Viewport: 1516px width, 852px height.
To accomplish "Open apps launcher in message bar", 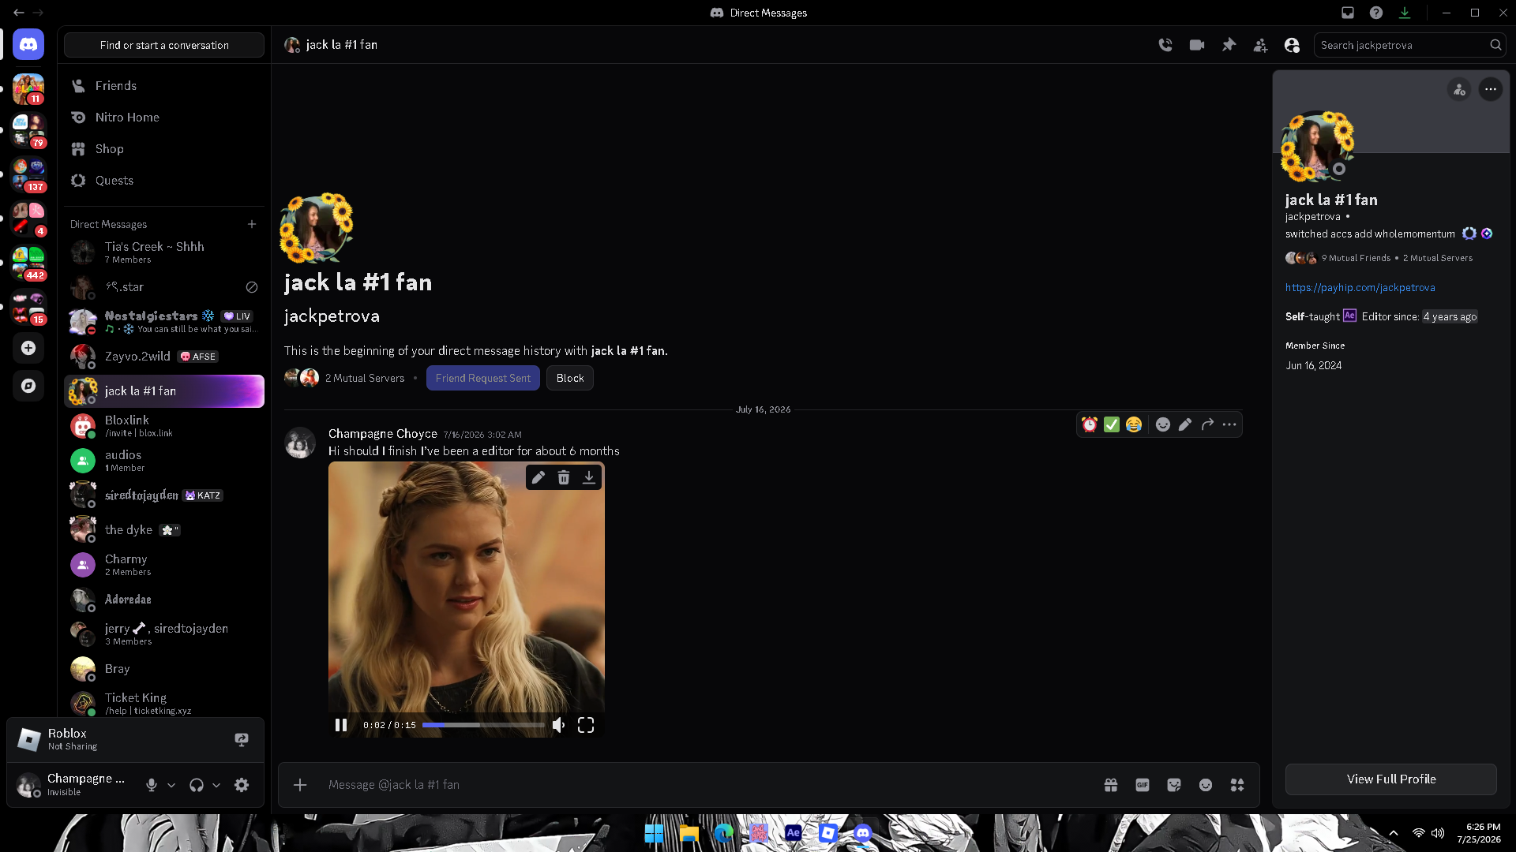I will tap(1237, 785).
